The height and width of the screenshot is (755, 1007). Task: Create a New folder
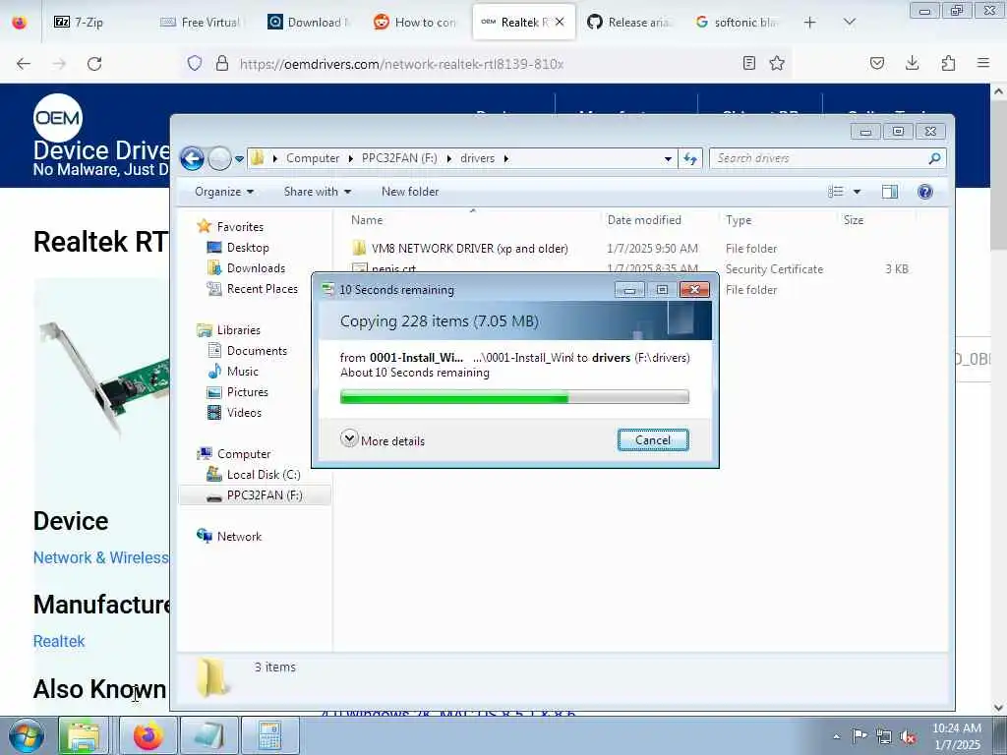[410, 192]
